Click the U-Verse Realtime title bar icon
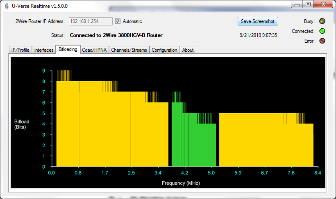 [x=7, y=6]
